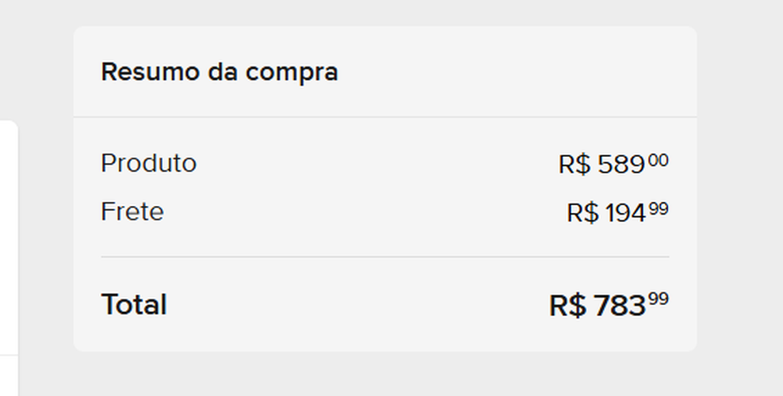Click the "99" cents of the Frete value
This screenshot has width=783, height=396.
pos(659,208)
